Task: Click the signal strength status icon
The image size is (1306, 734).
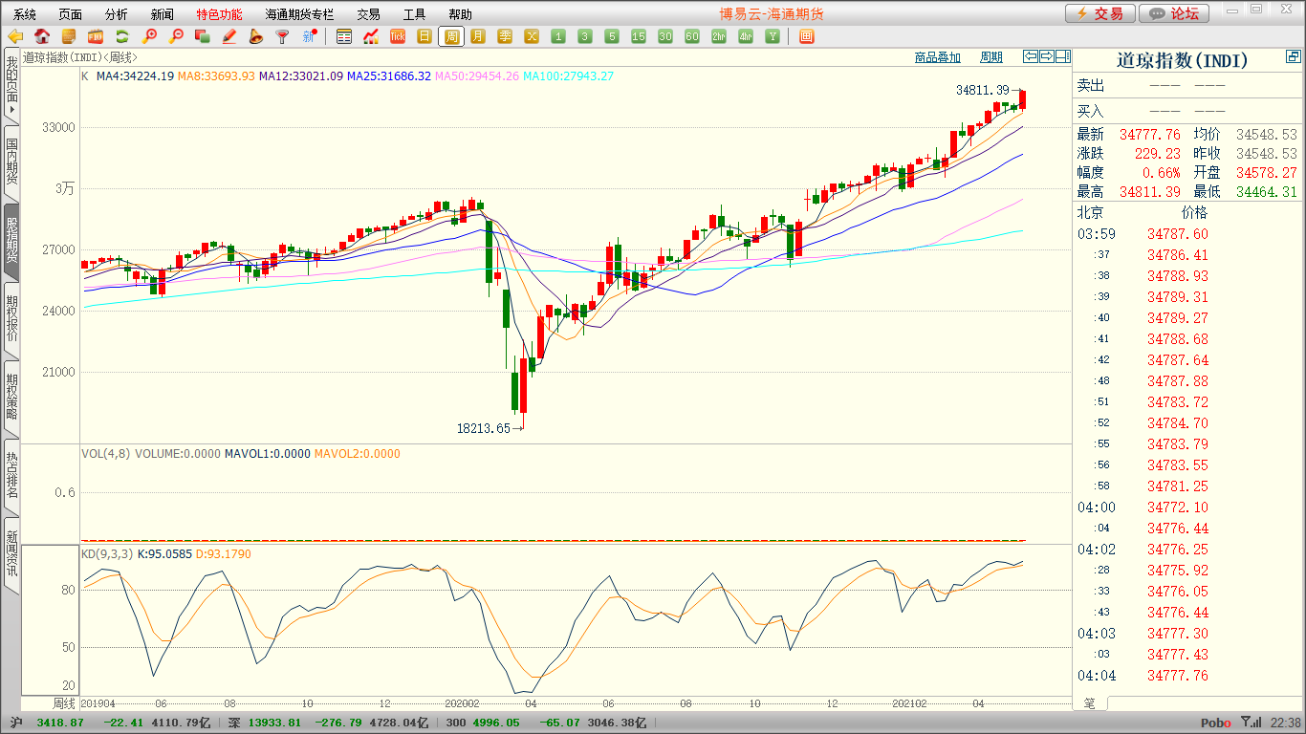Action: [1251, 723]
